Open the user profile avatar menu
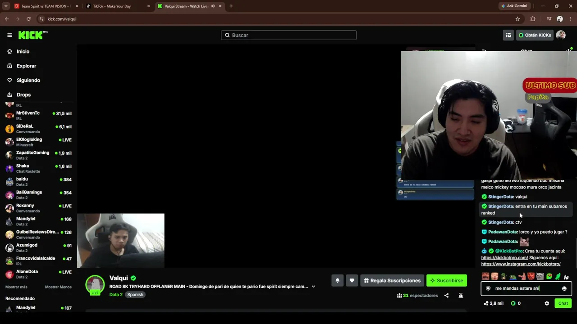 tap(561, 35)
